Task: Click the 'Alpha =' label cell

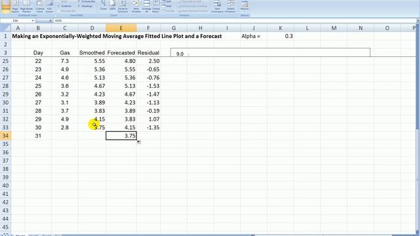Action: point(254,36)
